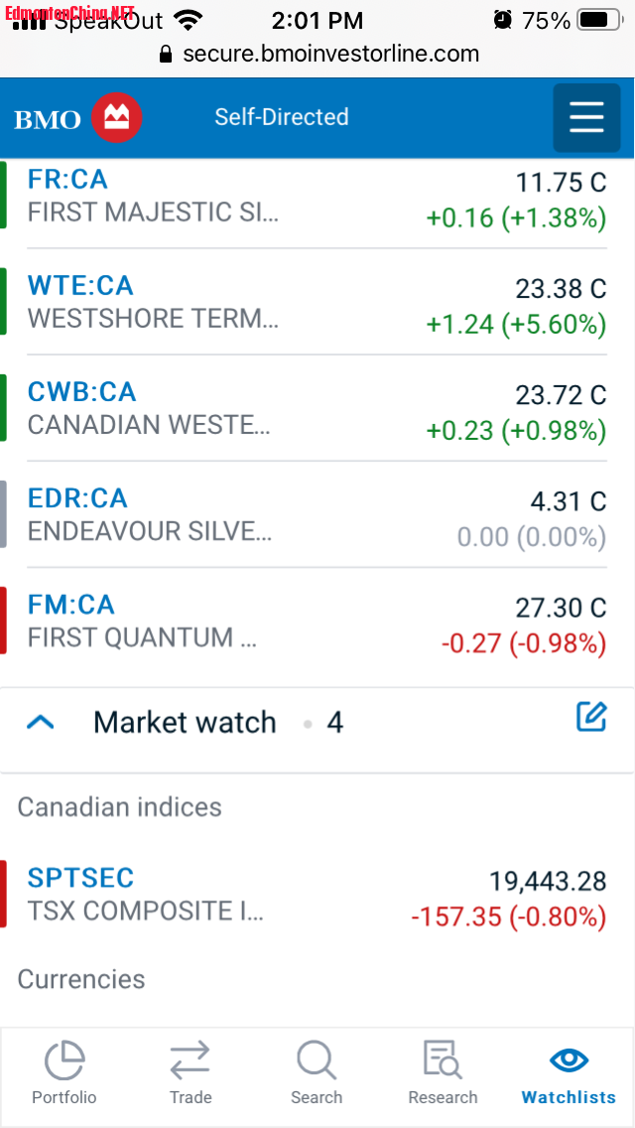Switch to the Watchlists tab label
Screen dimensions: 635x1128
569,1097
